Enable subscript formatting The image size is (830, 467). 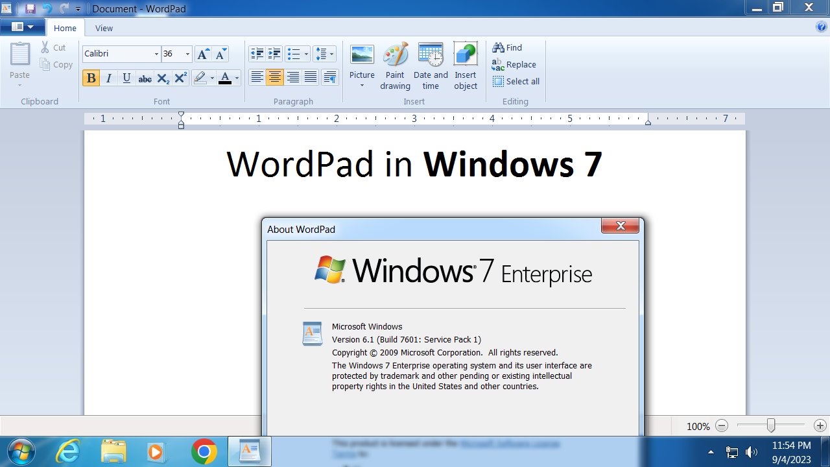pyautogui.click(x=163, y=78)
